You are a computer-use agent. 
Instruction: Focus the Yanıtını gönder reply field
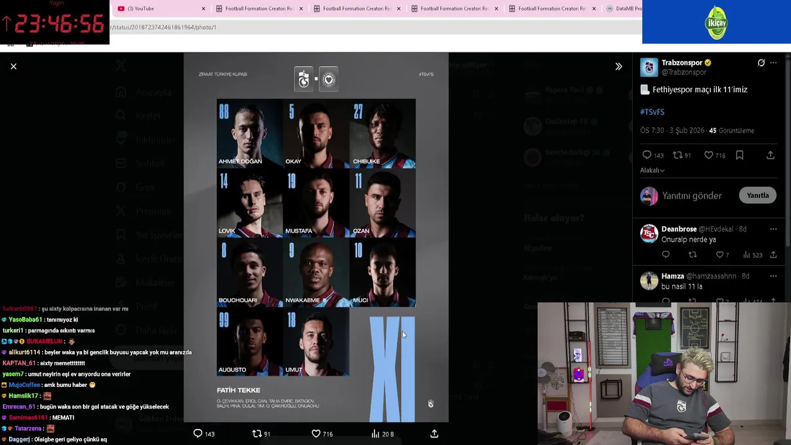(x=692, y=195)
